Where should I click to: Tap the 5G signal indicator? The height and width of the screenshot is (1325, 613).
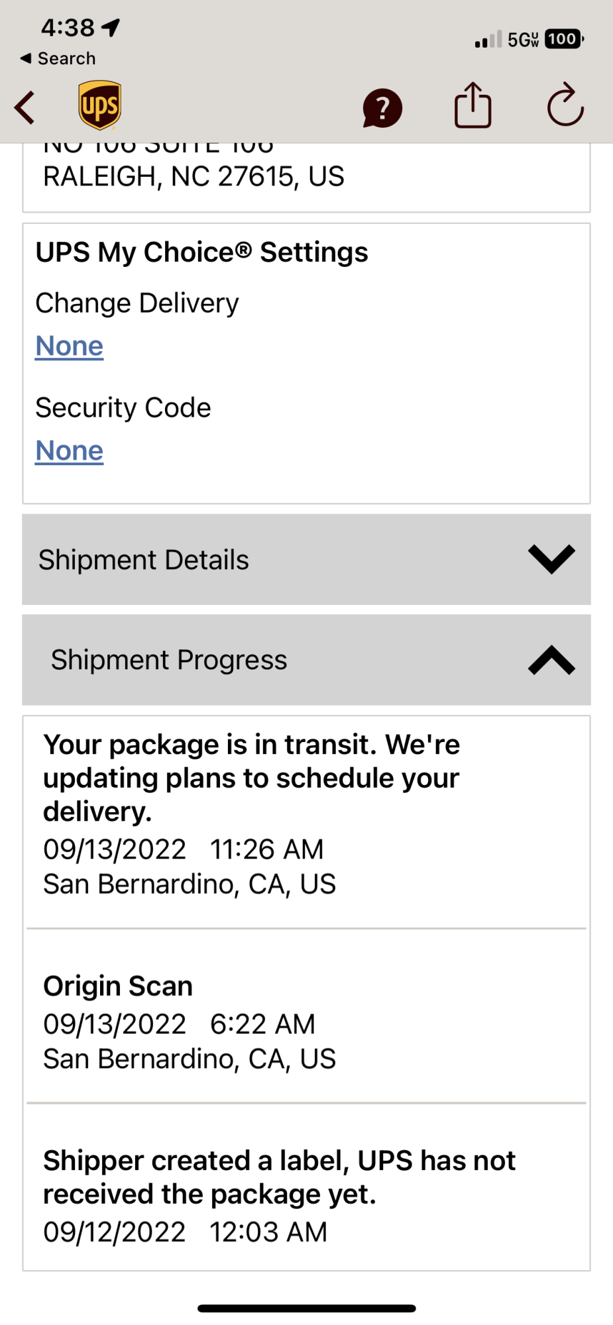point(523,40)
